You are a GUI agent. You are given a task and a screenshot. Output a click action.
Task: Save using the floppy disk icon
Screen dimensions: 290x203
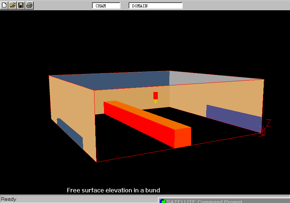tap(21, 5)
